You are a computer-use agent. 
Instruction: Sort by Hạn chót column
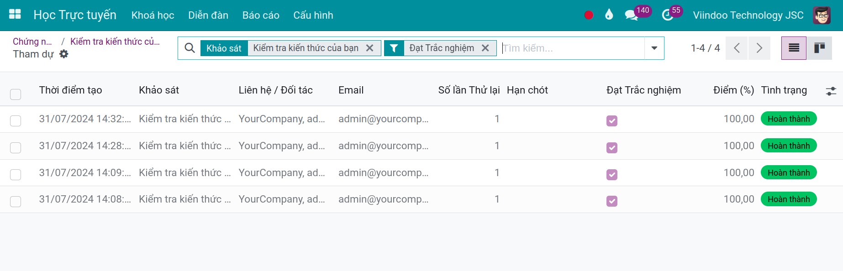527,90
